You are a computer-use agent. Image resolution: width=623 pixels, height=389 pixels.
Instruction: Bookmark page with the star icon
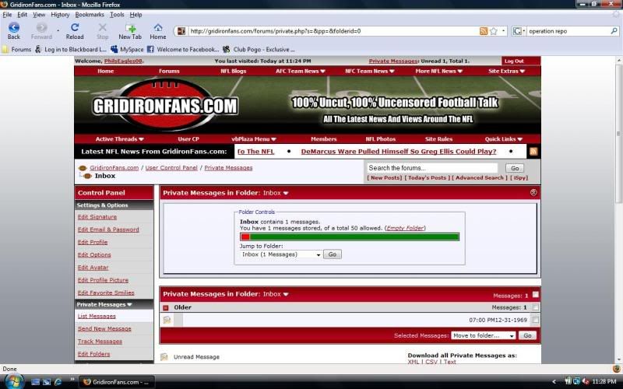point(494,31)
